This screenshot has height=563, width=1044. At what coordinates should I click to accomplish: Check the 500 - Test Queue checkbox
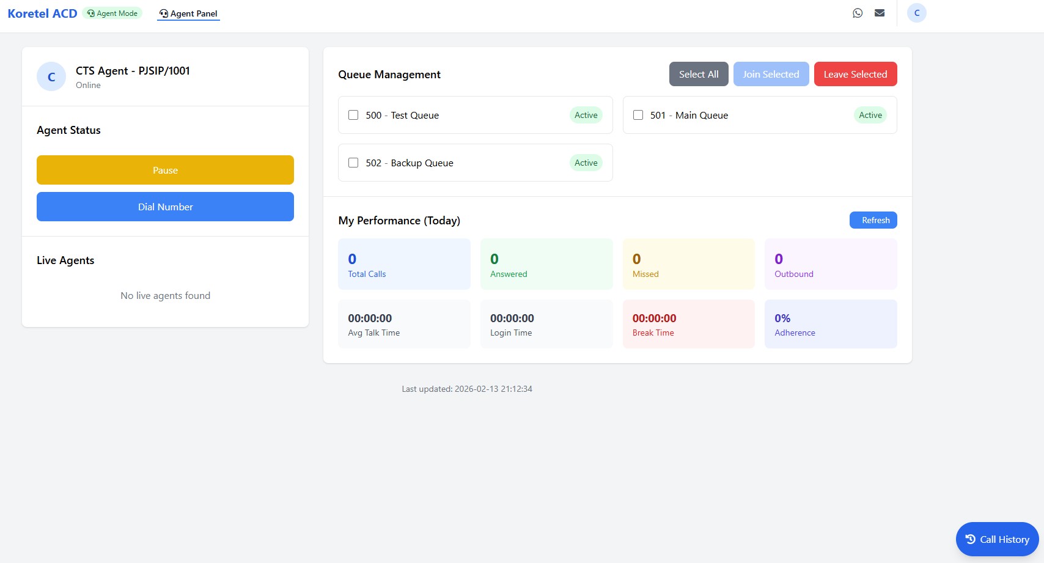(353, 115)
